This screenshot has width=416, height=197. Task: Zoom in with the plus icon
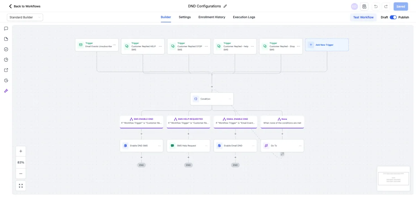click(x=21, y=151)
